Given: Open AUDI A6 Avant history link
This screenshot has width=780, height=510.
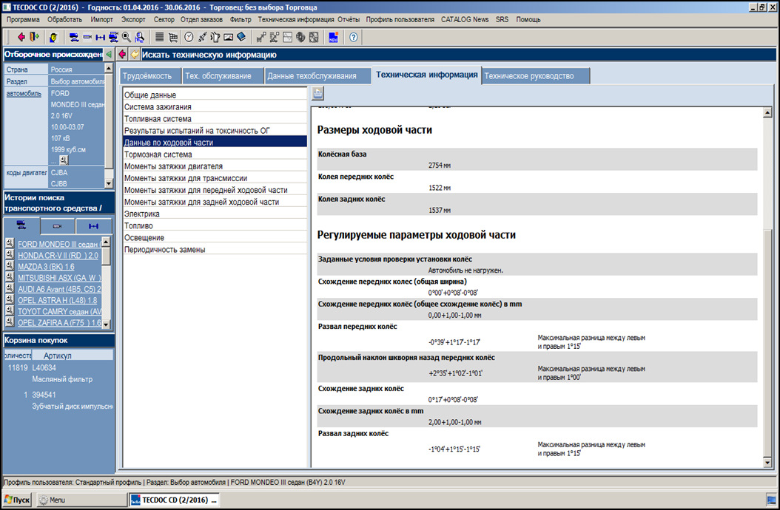Looking at the screenshot, I should pos(59,289).
